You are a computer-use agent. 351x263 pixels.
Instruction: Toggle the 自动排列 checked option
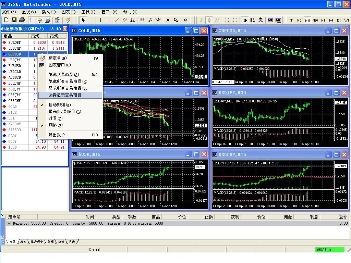[x=60, y=105]
